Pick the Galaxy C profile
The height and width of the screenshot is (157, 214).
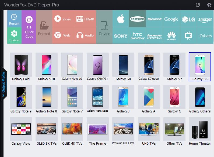tap(174, 99)
